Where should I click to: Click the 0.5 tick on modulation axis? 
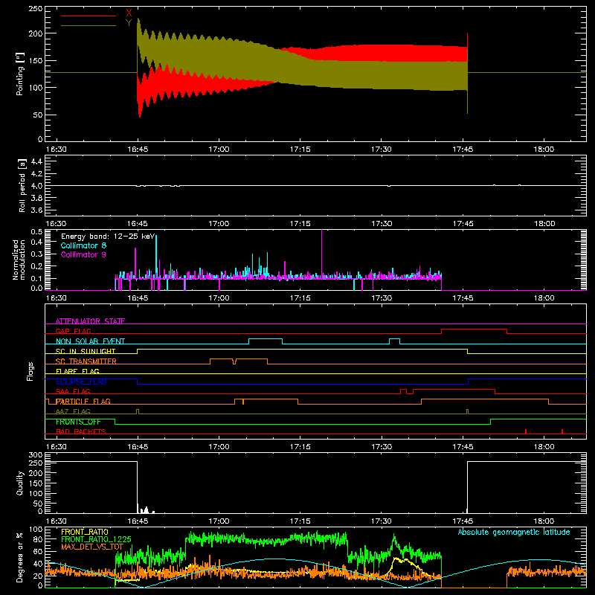(36, 232)
